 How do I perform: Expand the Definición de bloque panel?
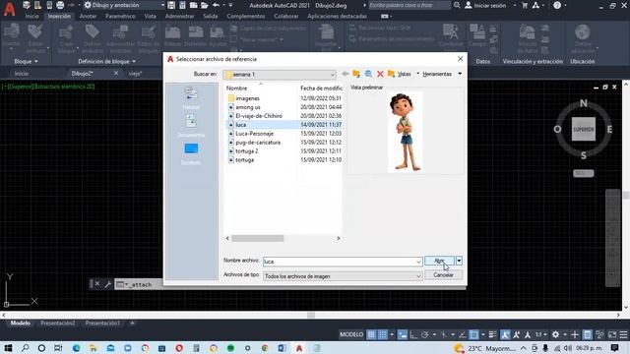click(x=107, y=61)
